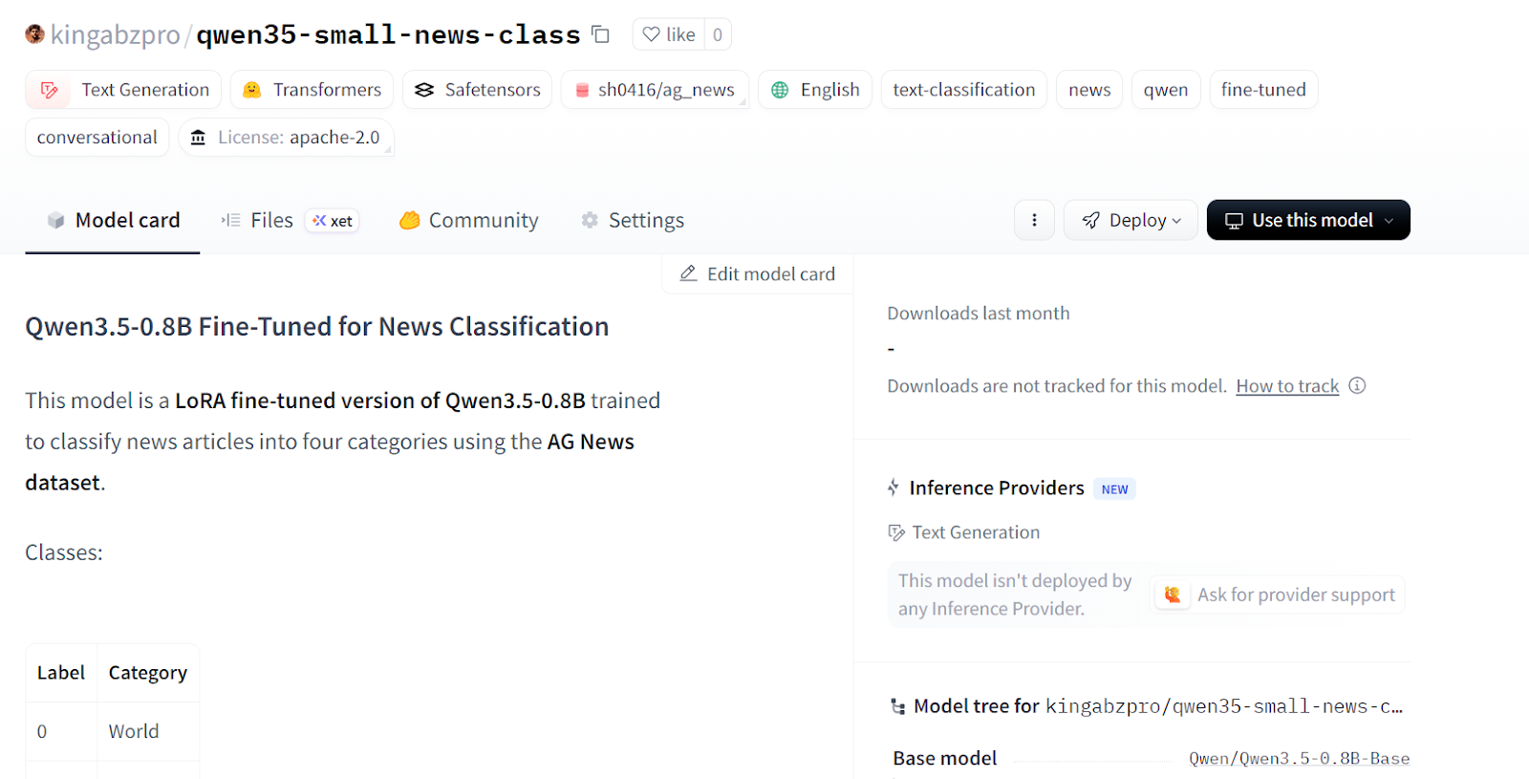This screenshot has height=779, width=1529.
Task: Select the Safetensors tag
Action: [478, 90]
